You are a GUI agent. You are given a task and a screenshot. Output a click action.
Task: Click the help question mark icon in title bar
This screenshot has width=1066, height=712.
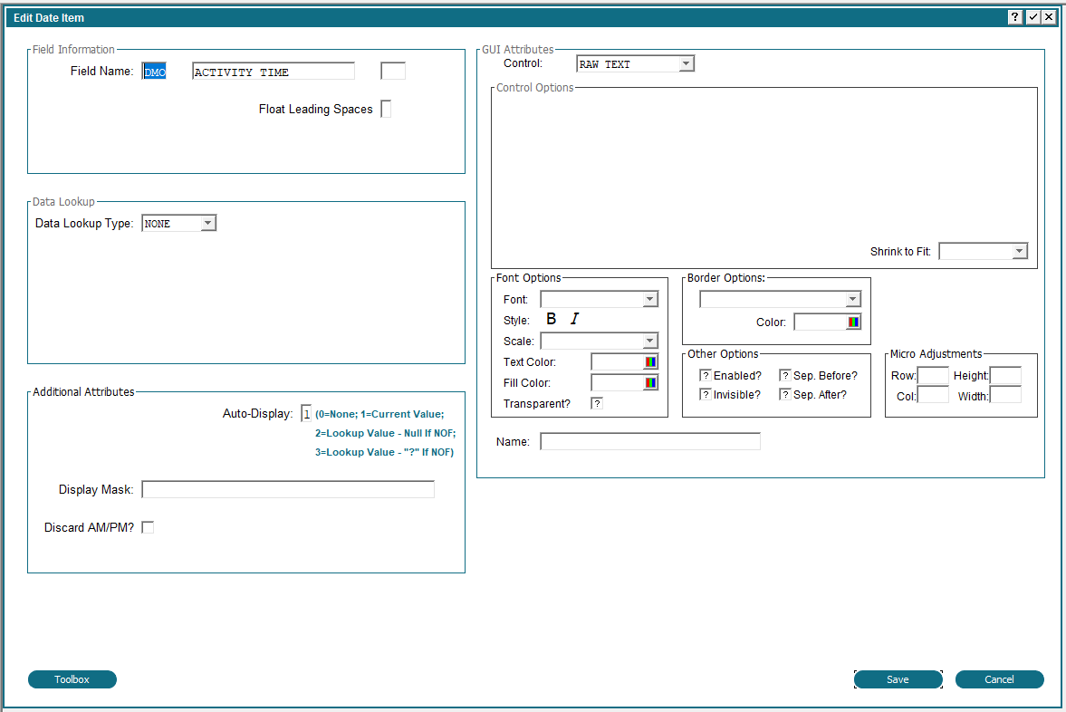pos(1014,17)
